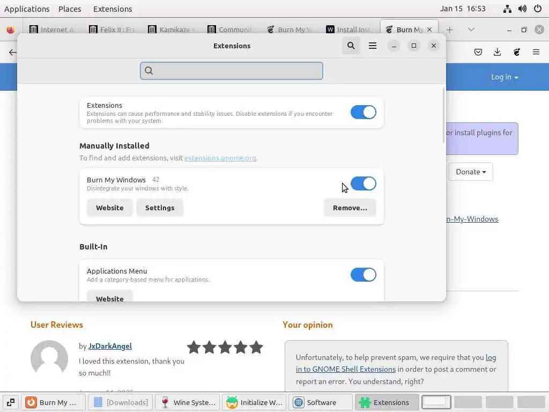This screenshot has height=412, width=549.
Task: Click GNOME footprint extension icon in Firefox toolbar
Action: point(517,52)
